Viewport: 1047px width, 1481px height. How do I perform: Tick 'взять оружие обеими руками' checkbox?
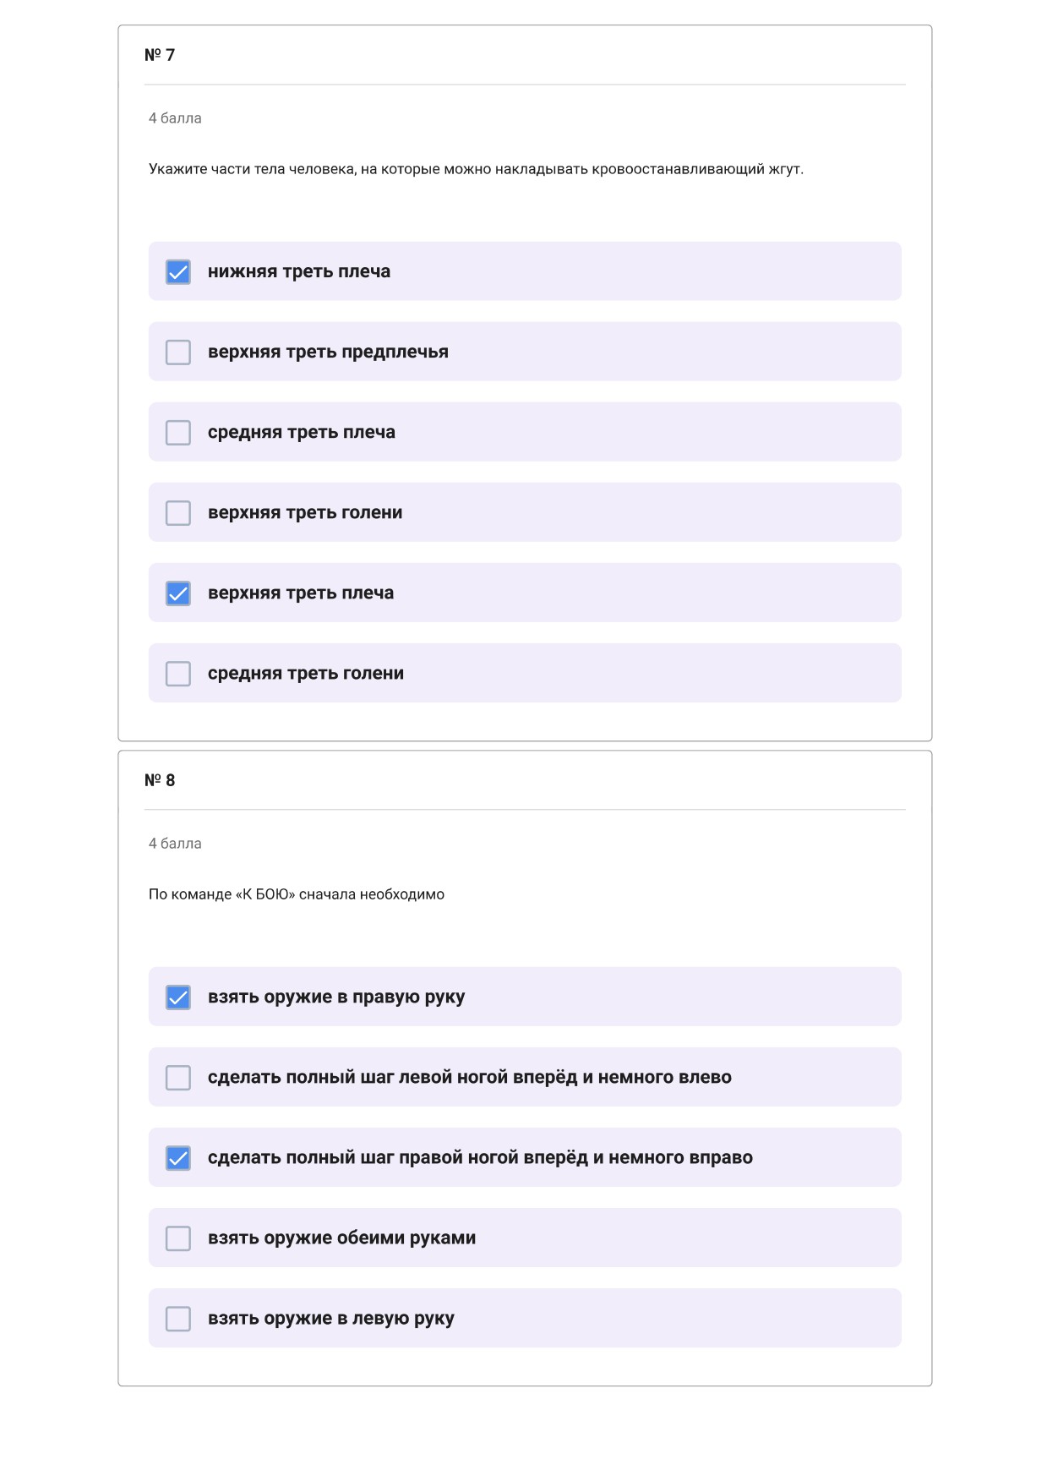click(x=177, y=1238)
